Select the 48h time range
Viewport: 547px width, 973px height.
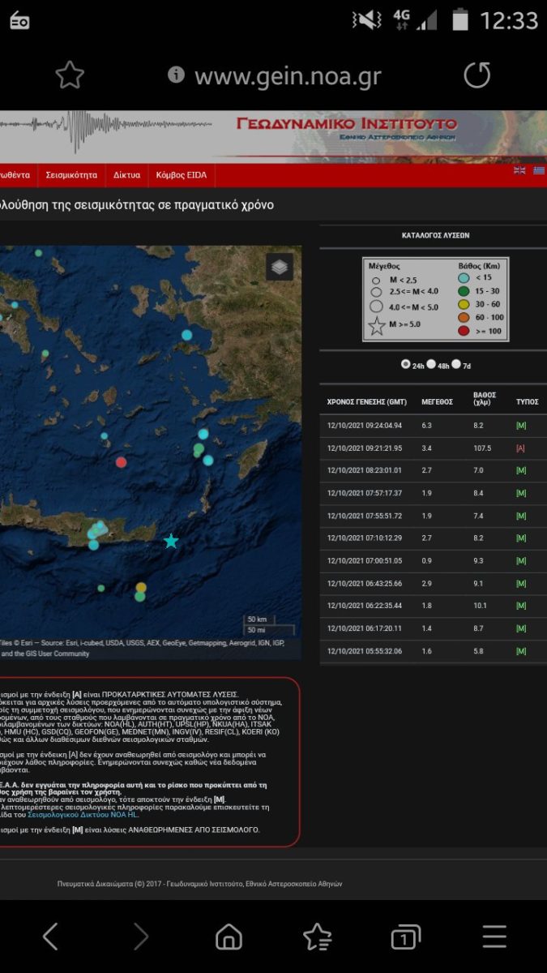tap(432, 365)
